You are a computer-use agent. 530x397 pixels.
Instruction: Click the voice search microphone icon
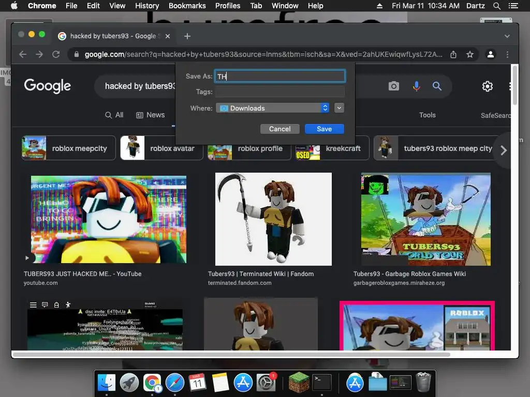417,86
